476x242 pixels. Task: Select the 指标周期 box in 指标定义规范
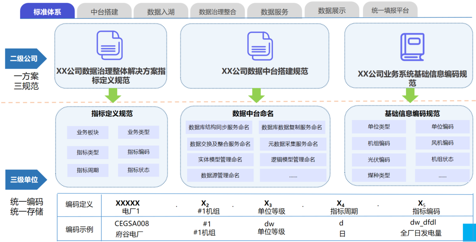[x=88, y=170]
